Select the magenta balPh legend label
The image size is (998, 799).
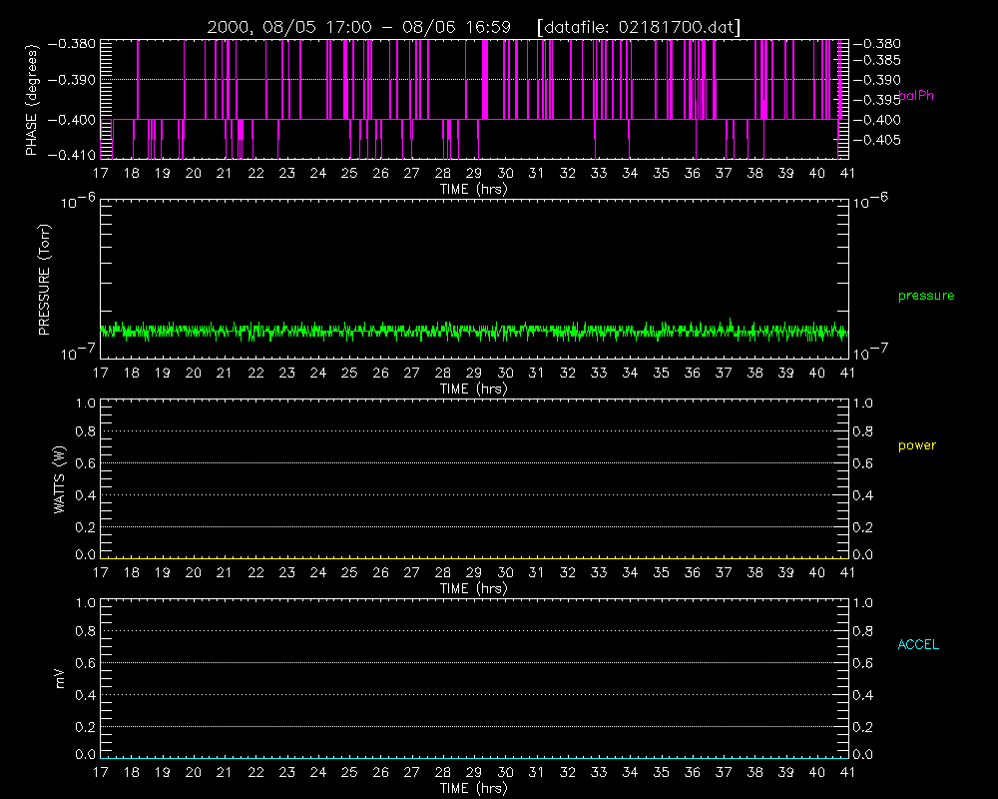pyautogui.click(x=916, y=96)
